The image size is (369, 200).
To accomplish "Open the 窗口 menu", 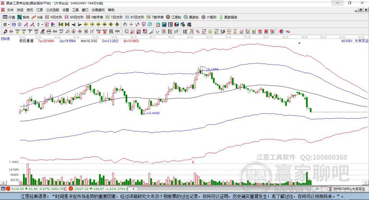I will pyautogui.click(x=85, y=10).
